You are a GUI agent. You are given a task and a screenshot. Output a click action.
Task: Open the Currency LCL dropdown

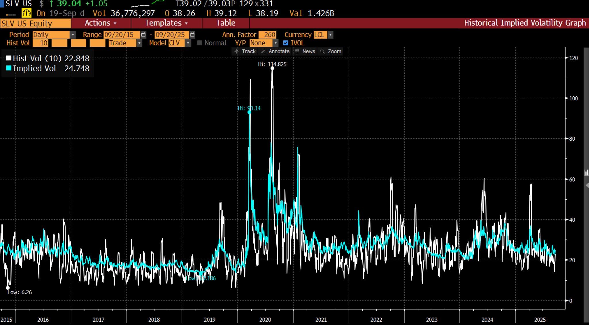pyautogui.click(x=330, y=35)
